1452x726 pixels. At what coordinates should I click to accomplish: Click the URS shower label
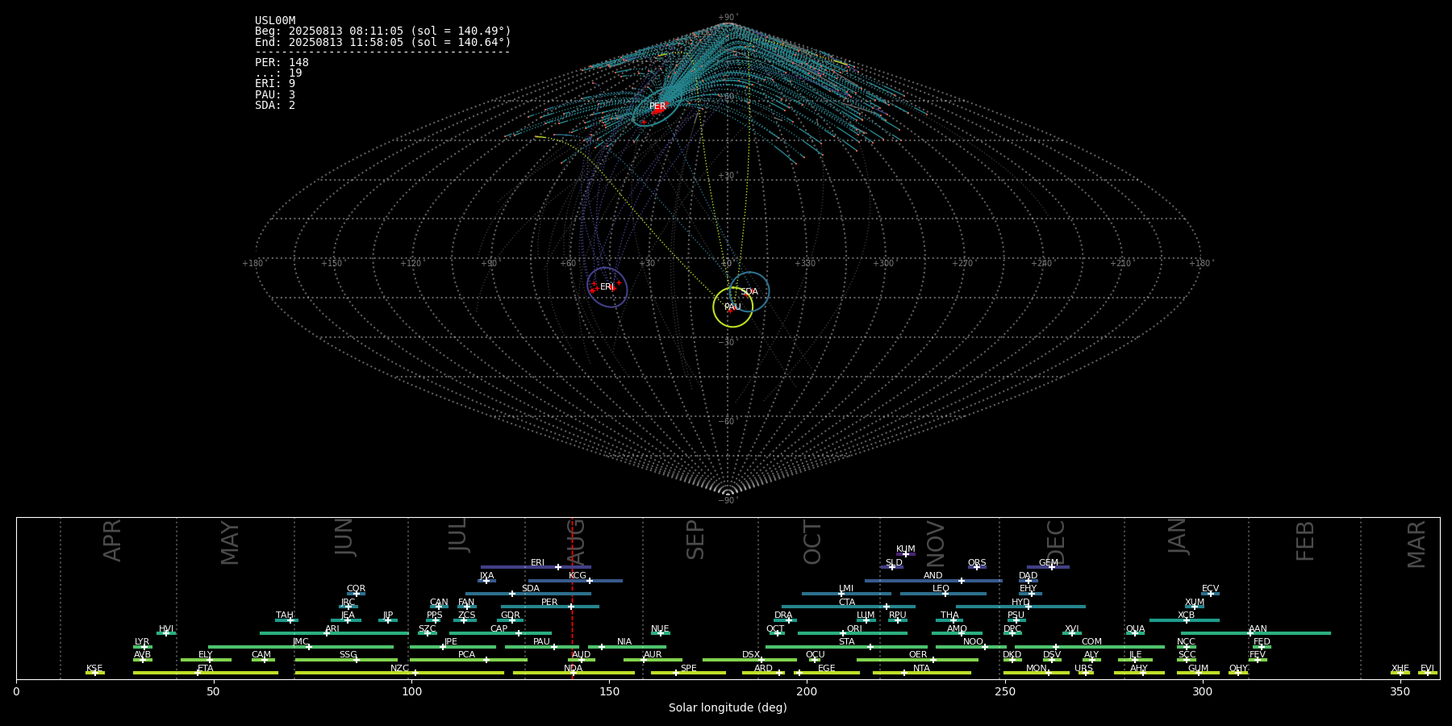click(x=1083, y=669)
